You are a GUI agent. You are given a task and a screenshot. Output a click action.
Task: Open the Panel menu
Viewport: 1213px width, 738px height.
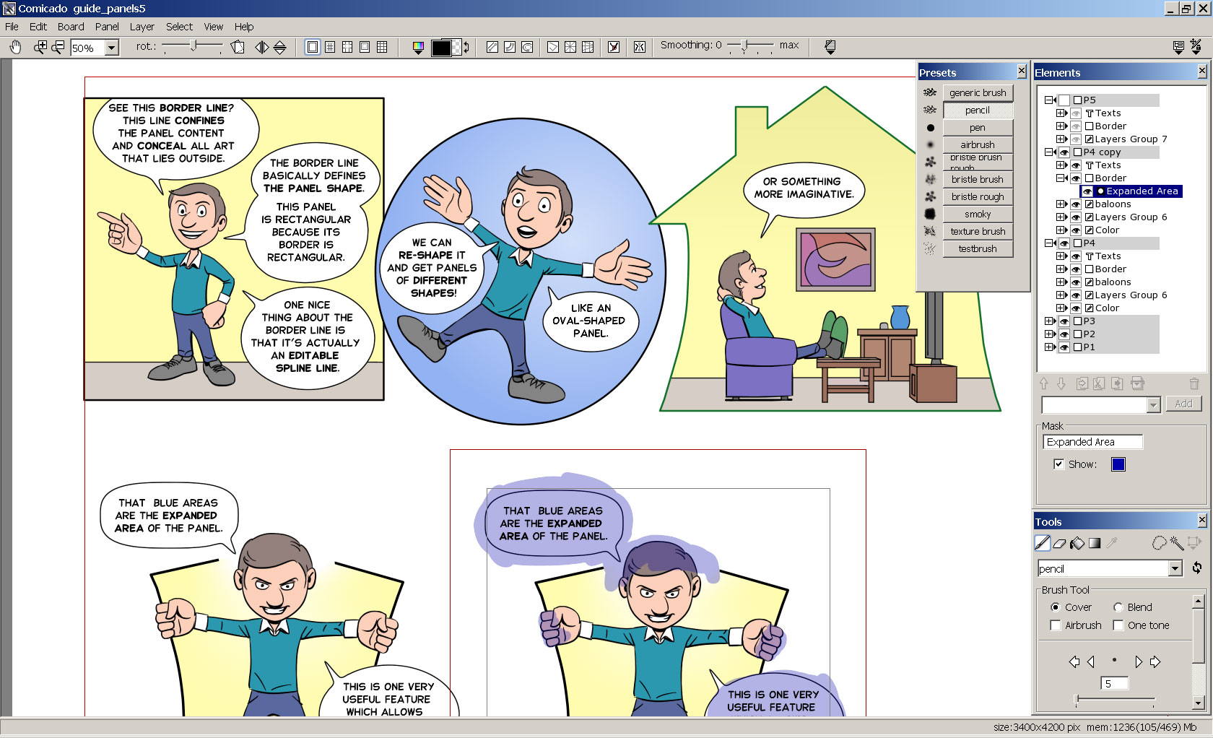coord(107,26)
